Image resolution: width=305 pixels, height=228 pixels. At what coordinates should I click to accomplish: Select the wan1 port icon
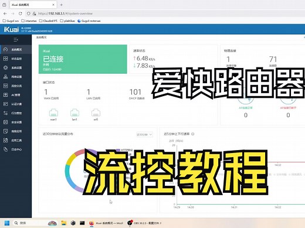[53, 113]
